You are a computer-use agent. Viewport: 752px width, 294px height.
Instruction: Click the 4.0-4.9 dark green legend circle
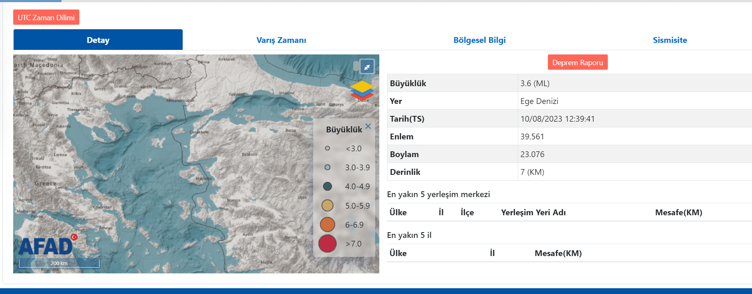327,186
